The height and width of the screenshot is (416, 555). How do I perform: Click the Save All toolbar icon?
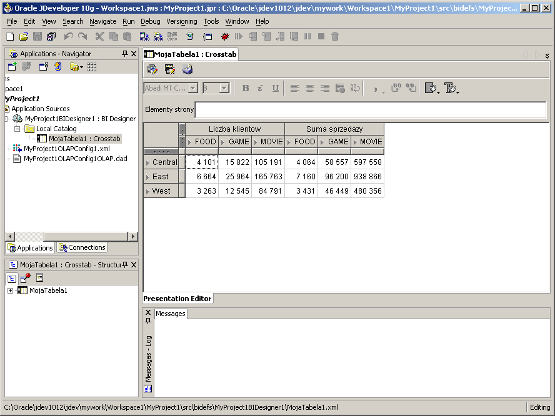51,36
